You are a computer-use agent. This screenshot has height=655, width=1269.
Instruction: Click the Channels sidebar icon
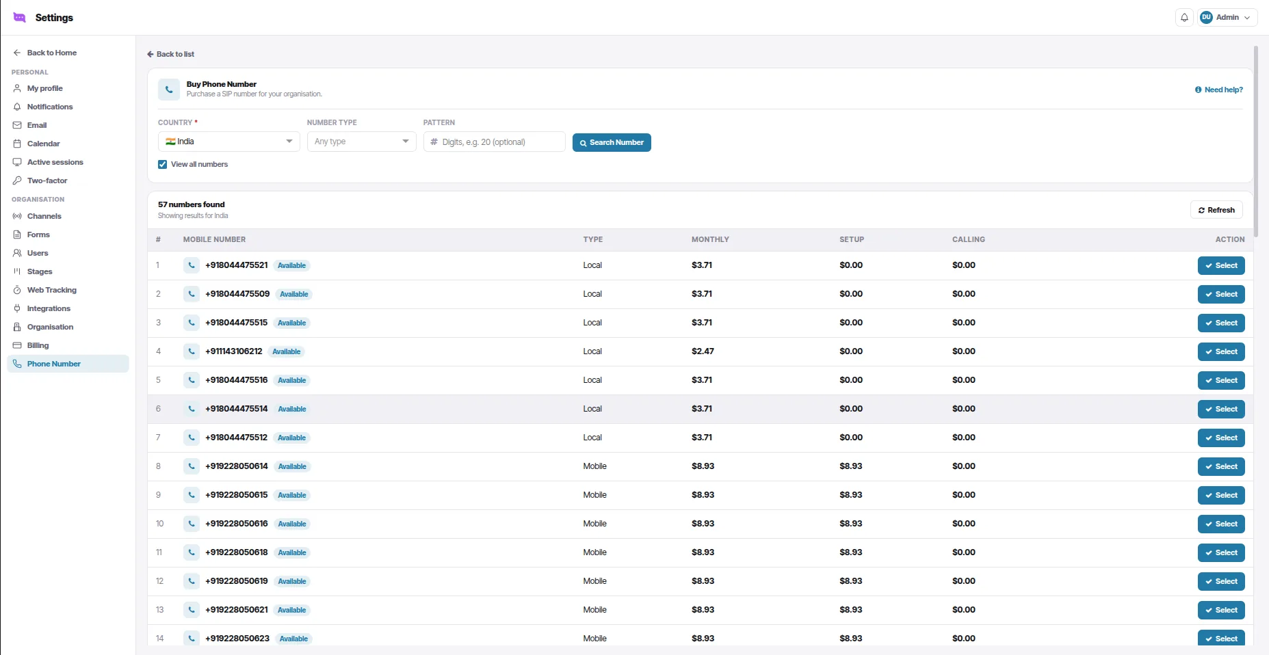coord(17,216)
